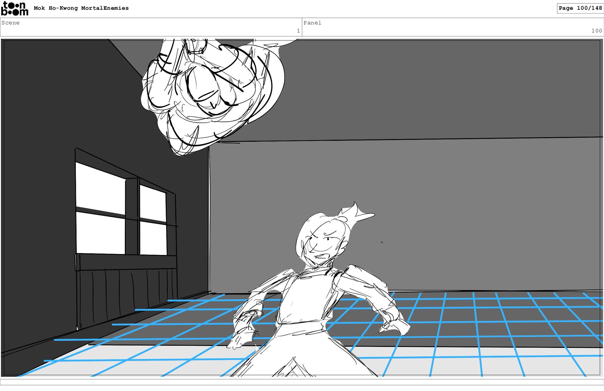The width and height of the screenshot is (604, 391).
Task: Click the Mok Ho-Kwong MortalEnemies title text
Action: [x=81, y=8]
